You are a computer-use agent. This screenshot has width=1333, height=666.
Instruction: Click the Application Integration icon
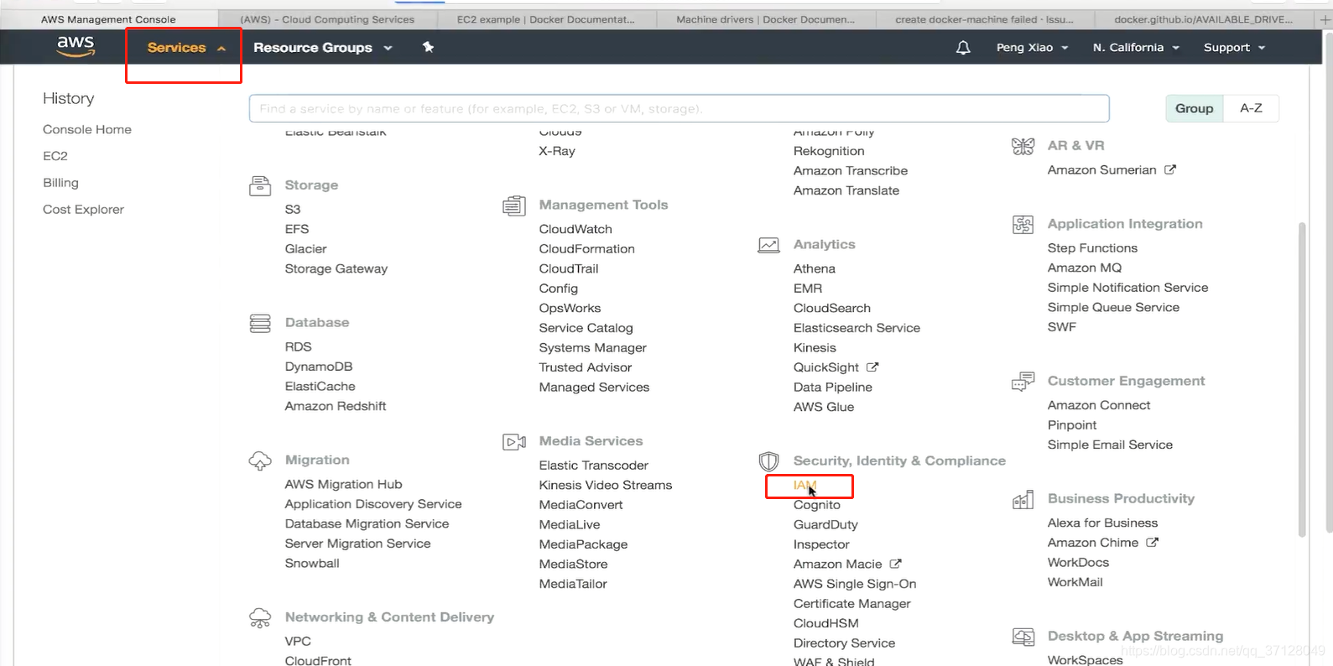[1023, 225]
